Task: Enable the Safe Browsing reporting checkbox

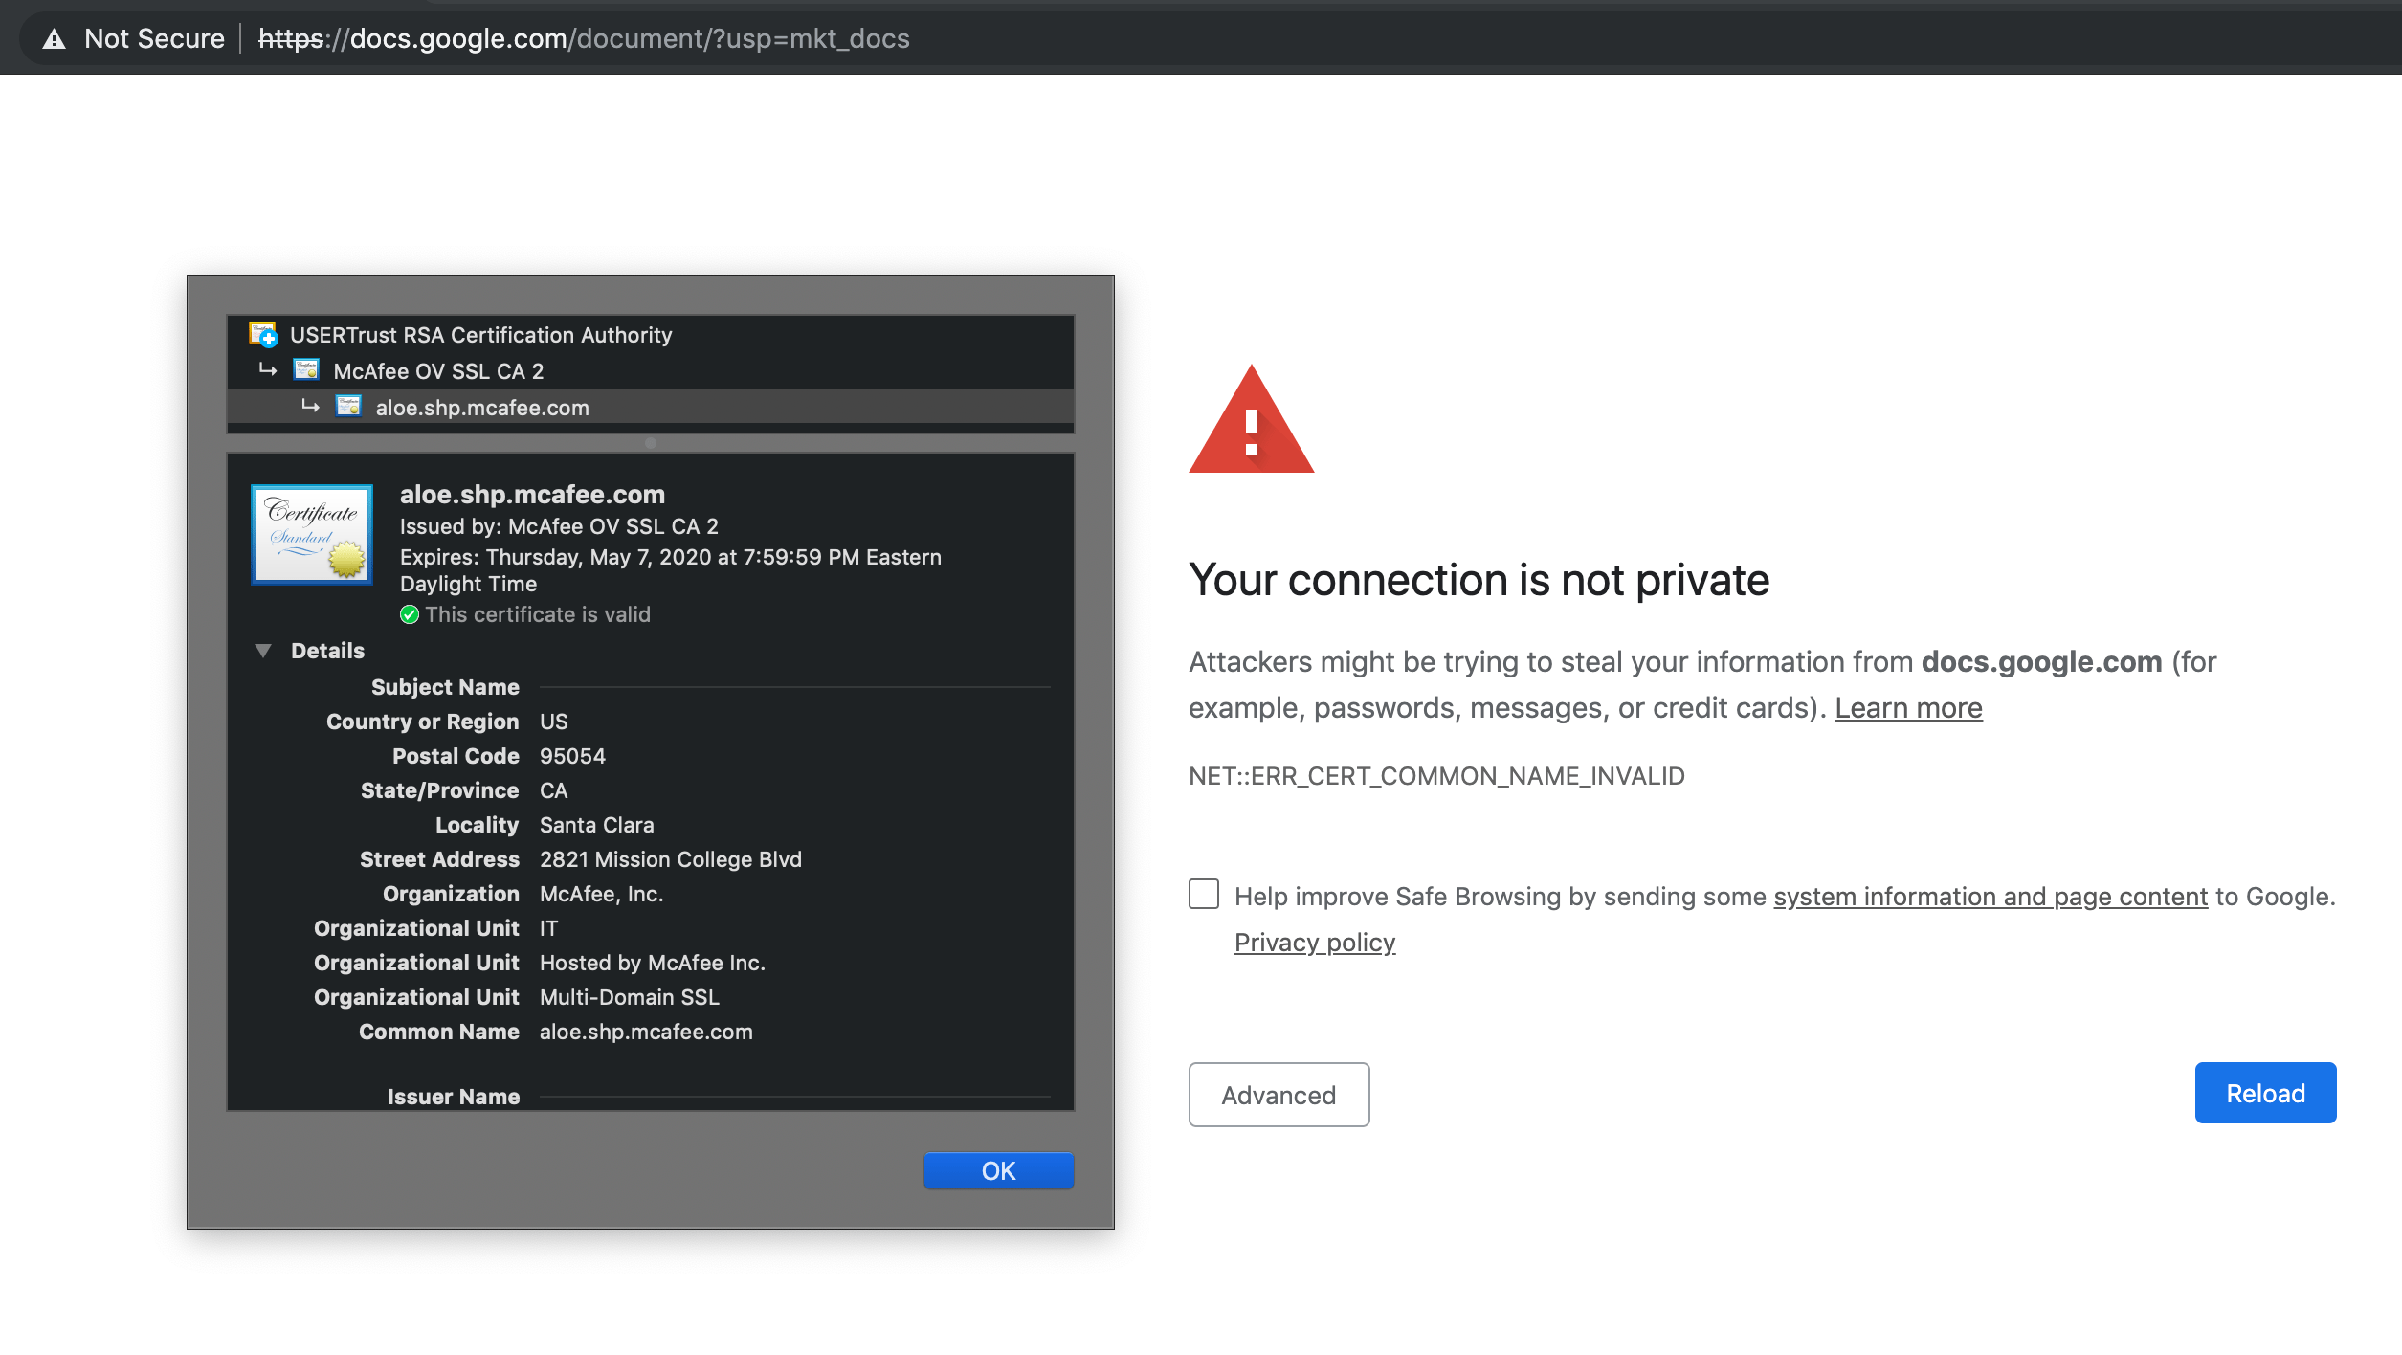Action: click(1204, 894)
